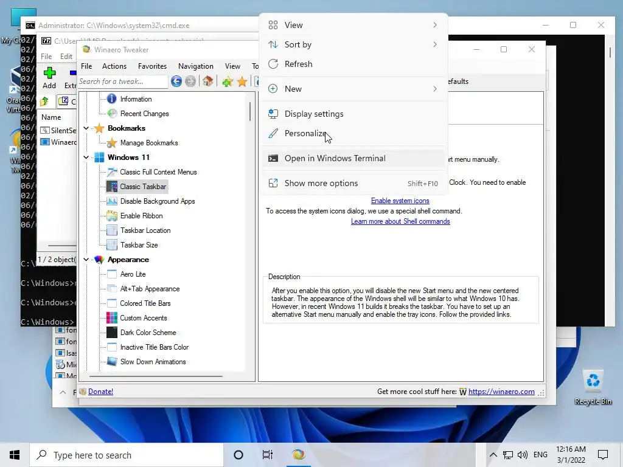623x467 pixels.
Task: Click Learn more about Shell commands link
Action: [x=400, y=221]
